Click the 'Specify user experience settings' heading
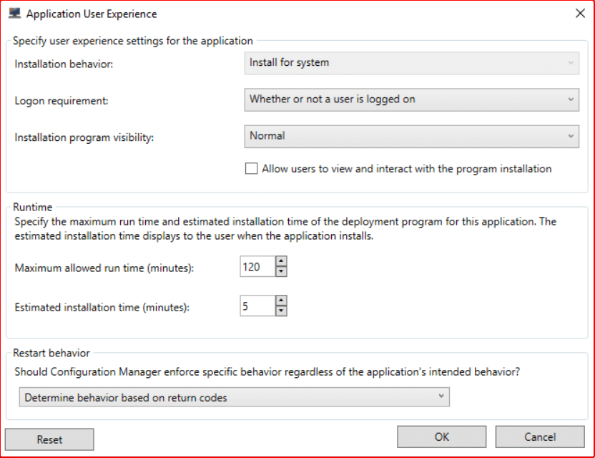 pyautogui.click(x=133, y=41)
